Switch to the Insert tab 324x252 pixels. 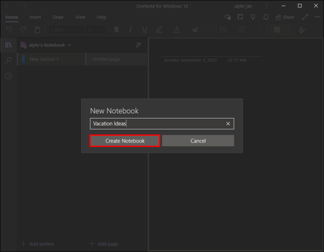[x=35, y=17]
